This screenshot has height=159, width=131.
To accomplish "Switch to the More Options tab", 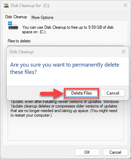I will (42, 18).
